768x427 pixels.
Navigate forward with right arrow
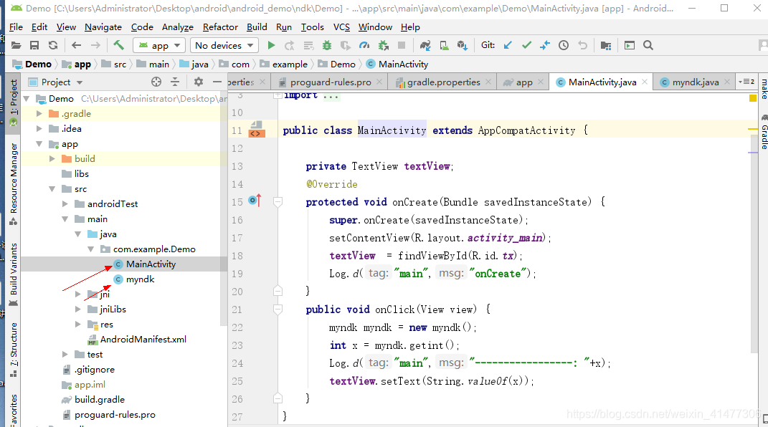coord(95,45)
